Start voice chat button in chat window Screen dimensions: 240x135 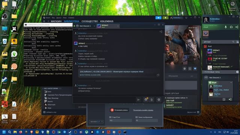159,100
